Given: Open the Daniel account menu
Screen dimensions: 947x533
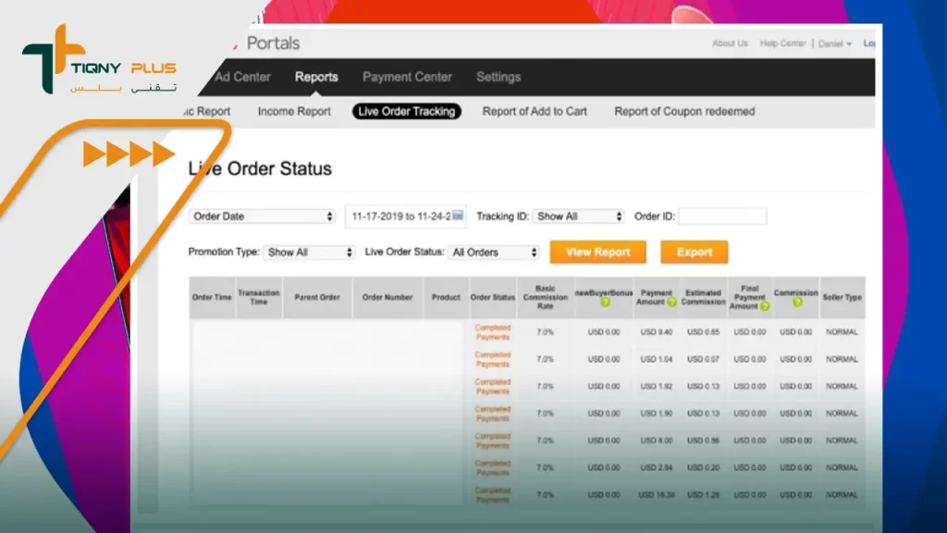Looking at the screenshot, I should [x=834, y=43].
